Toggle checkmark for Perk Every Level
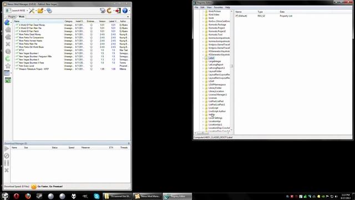Viewport: 355px width, 200px height. (17, 66)
